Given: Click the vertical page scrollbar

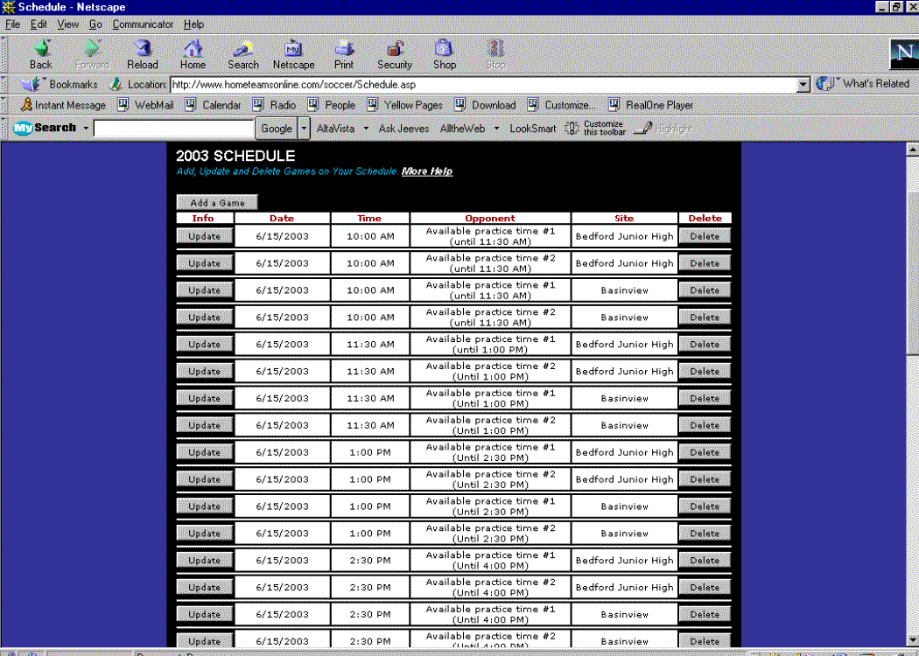Looking at the screenshot, I should (x=911, y=394).
